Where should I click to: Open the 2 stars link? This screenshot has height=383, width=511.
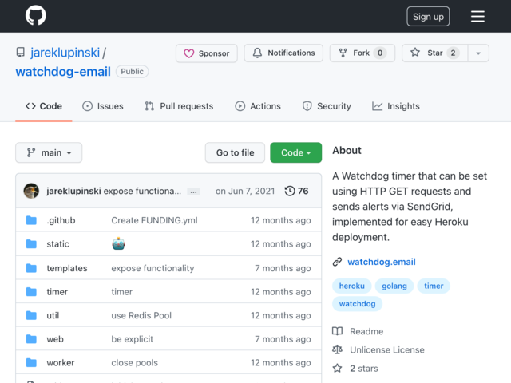(364, 369)
